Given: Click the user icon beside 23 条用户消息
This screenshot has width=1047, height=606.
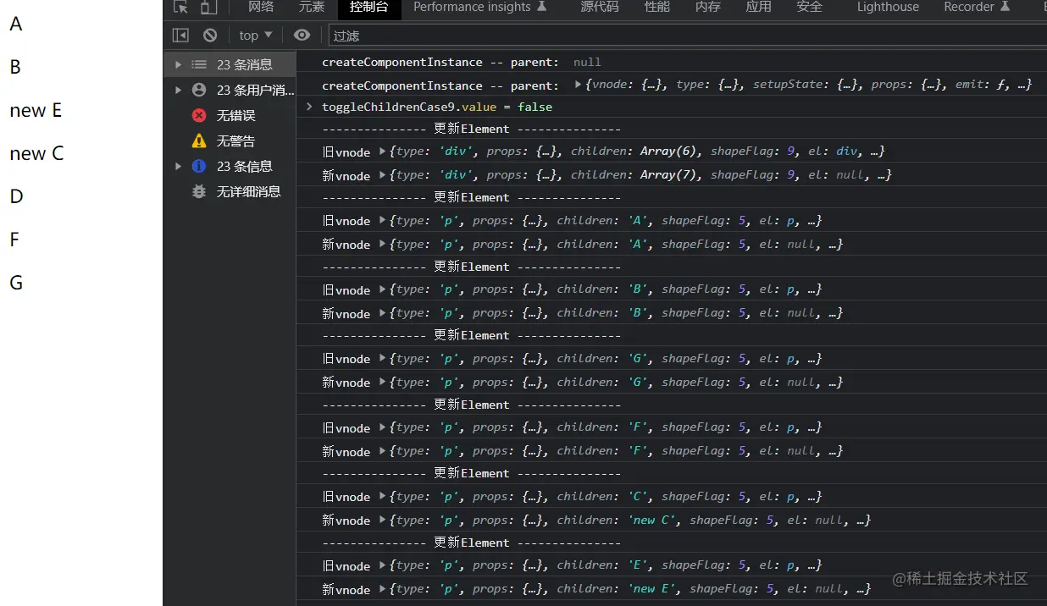Looking at the screenshot, I should (199, 90).
